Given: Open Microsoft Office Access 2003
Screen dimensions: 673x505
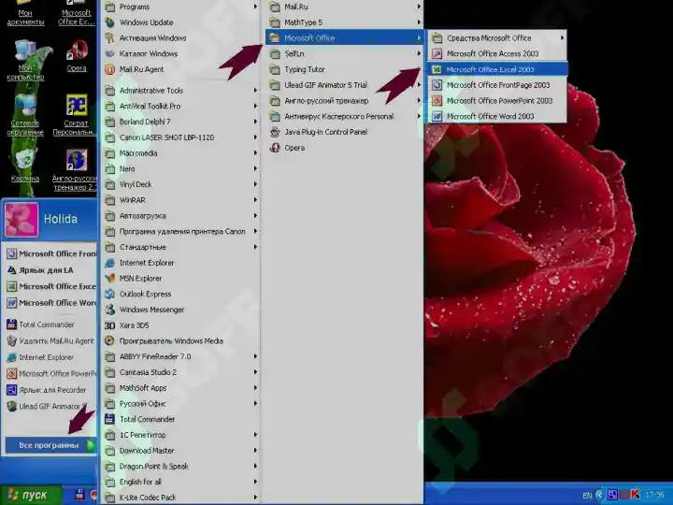Looking at the screenshot, I should click(497, 53).
